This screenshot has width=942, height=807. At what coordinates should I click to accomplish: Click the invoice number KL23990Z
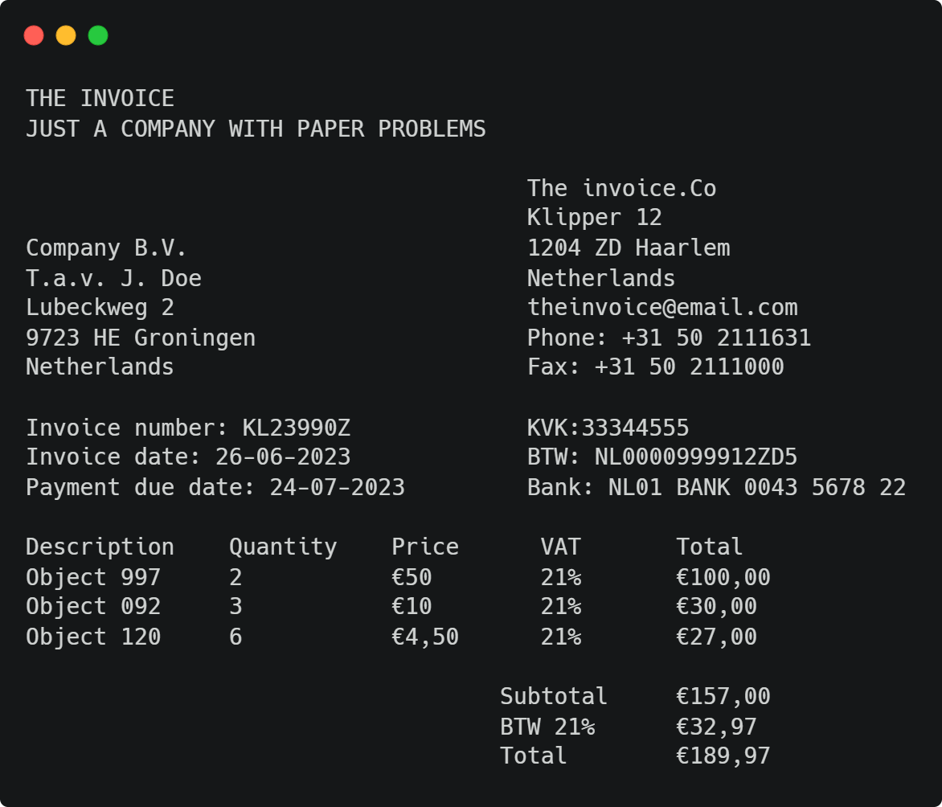(296, 428)
